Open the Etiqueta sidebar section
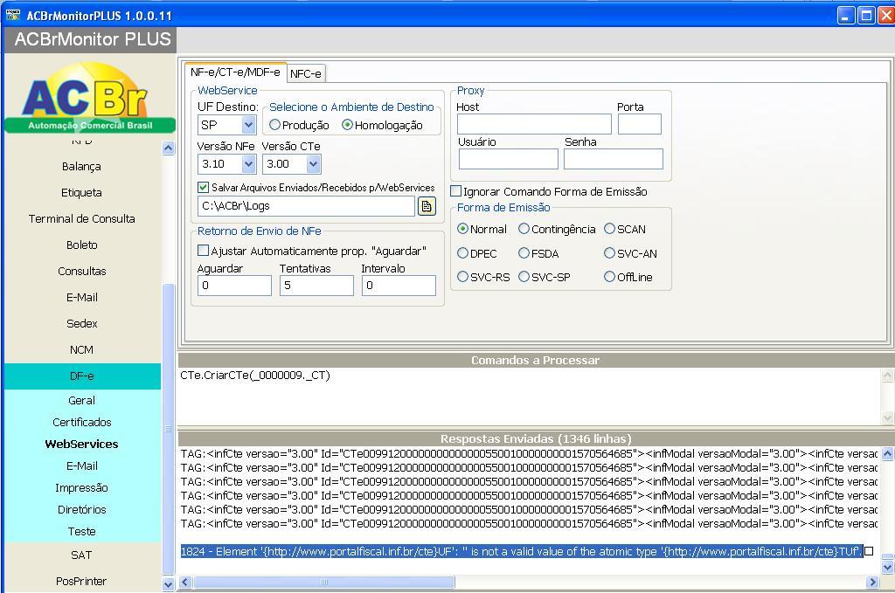895x593 pixels. point(81,193)
